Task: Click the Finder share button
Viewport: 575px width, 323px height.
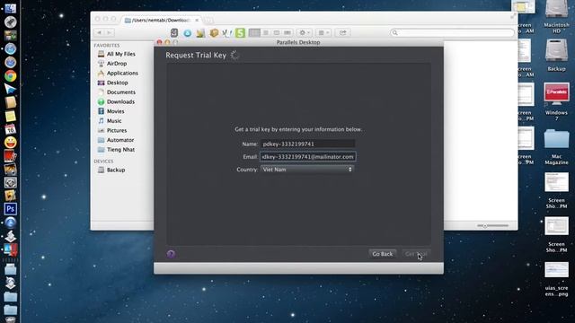Action: pyautogui.click(x=342, y=32)
